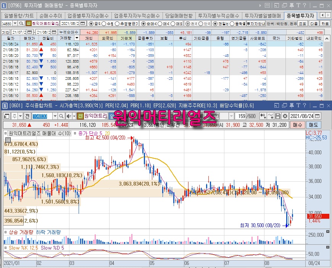Click the pin icon in the investor window title bar
Screen dimensions: 332x268
click(292, 5)
